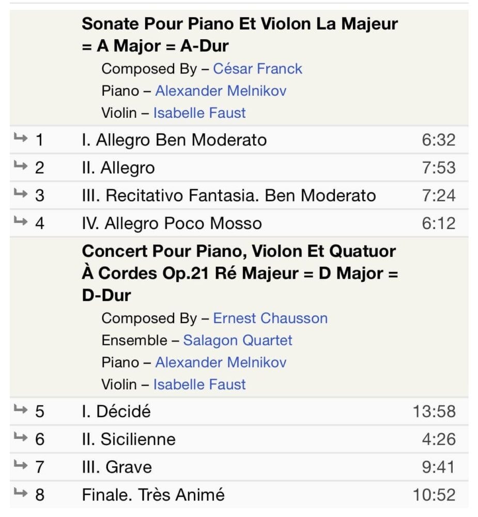The image size is (478, 517).
Task: Open the Salagon Quartet ensemble link
Action: 238,341
